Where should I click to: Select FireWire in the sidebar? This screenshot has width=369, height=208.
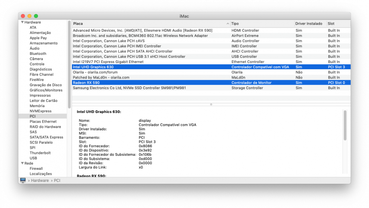37,80
